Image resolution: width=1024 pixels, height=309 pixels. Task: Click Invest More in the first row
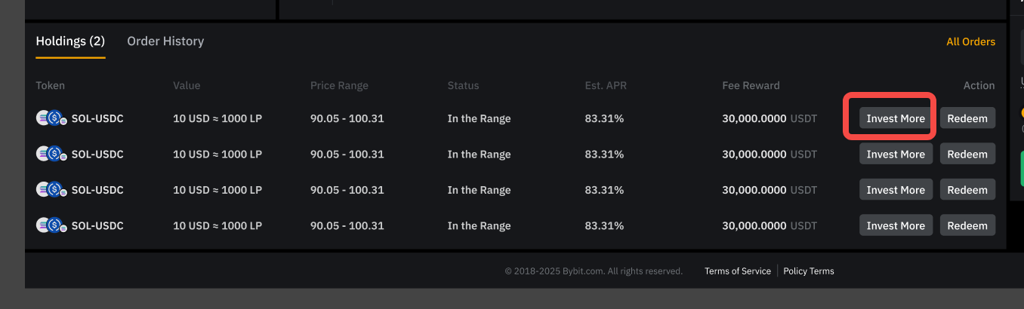[x=896, y=118]
